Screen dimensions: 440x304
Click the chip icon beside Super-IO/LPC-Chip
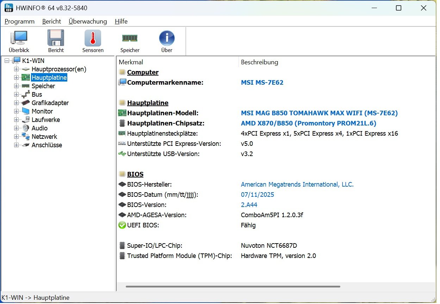pos(122,246)
